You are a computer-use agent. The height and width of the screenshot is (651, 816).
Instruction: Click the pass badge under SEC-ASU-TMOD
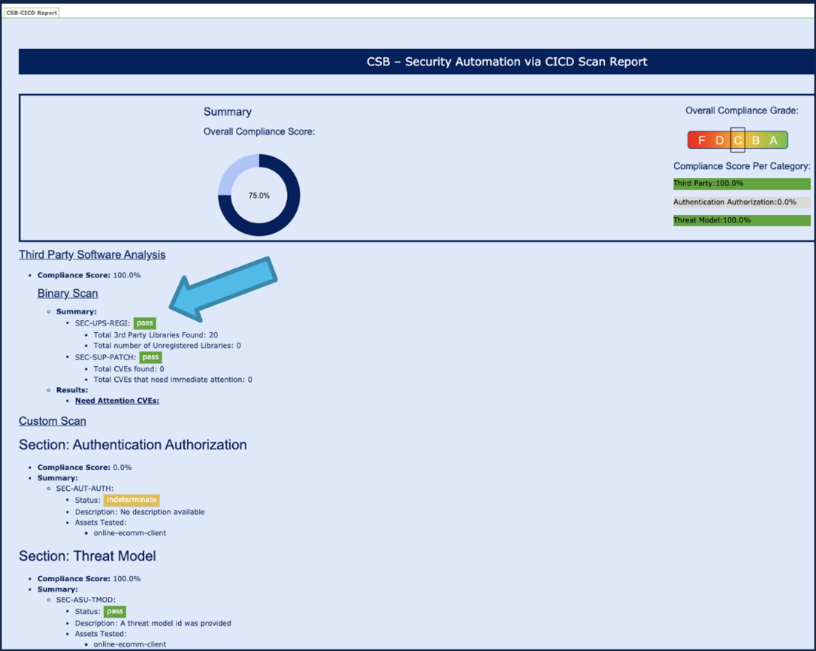(x=115, y=612)
